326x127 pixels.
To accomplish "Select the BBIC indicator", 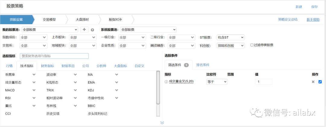I will tap(91, 106).
